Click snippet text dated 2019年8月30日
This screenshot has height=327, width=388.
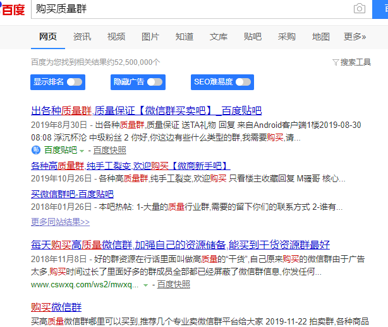pos(196,131)
